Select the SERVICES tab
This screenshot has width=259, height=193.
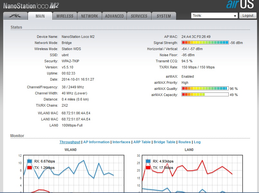[139, 16]
